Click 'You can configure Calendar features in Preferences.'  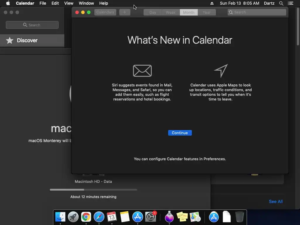[180, 159]
